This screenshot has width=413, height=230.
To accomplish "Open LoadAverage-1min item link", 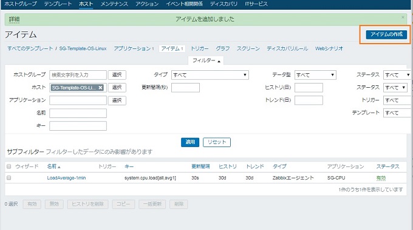I will (66, 178).
